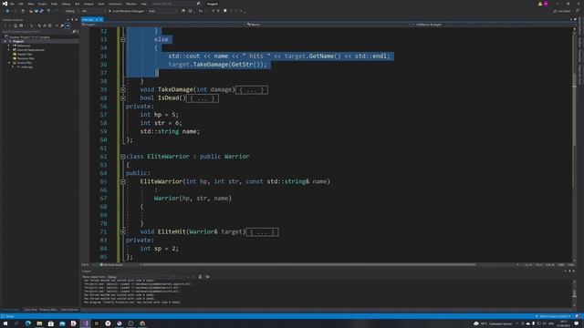
Task: Expand References node in Solution Explorer
Action: click(x=9, y=46)
